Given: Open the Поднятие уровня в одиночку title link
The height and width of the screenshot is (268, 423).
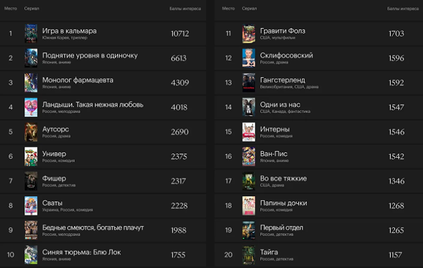Looking at the screenshot, I should tap(89, 55).
